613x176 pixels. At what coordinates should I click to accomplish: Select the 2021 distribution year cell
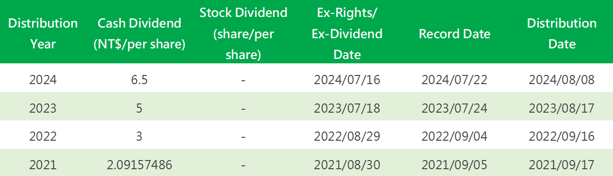(x=43, y=165)
